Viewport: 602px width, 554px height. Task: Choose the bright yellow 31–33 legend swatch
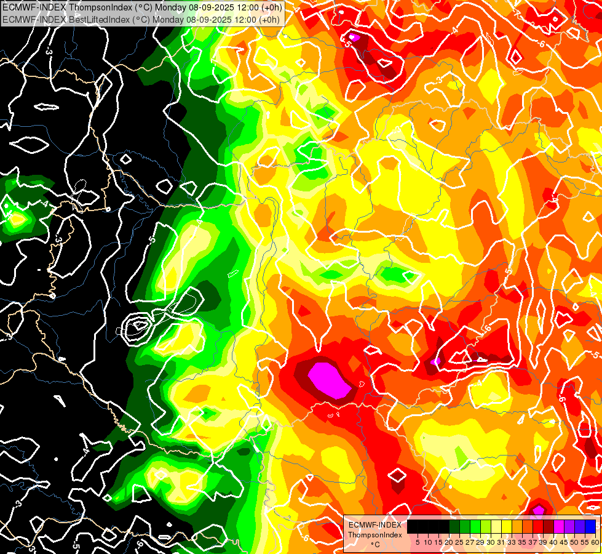click(x=507, y=527)
